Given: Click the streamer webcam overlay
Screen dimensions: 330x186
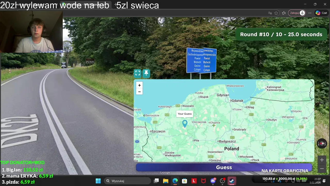Looking at the screenshot, I should pos(31,32).
